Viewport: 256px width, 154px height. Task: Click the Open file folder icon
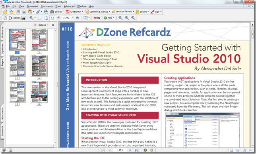(5, 11)
